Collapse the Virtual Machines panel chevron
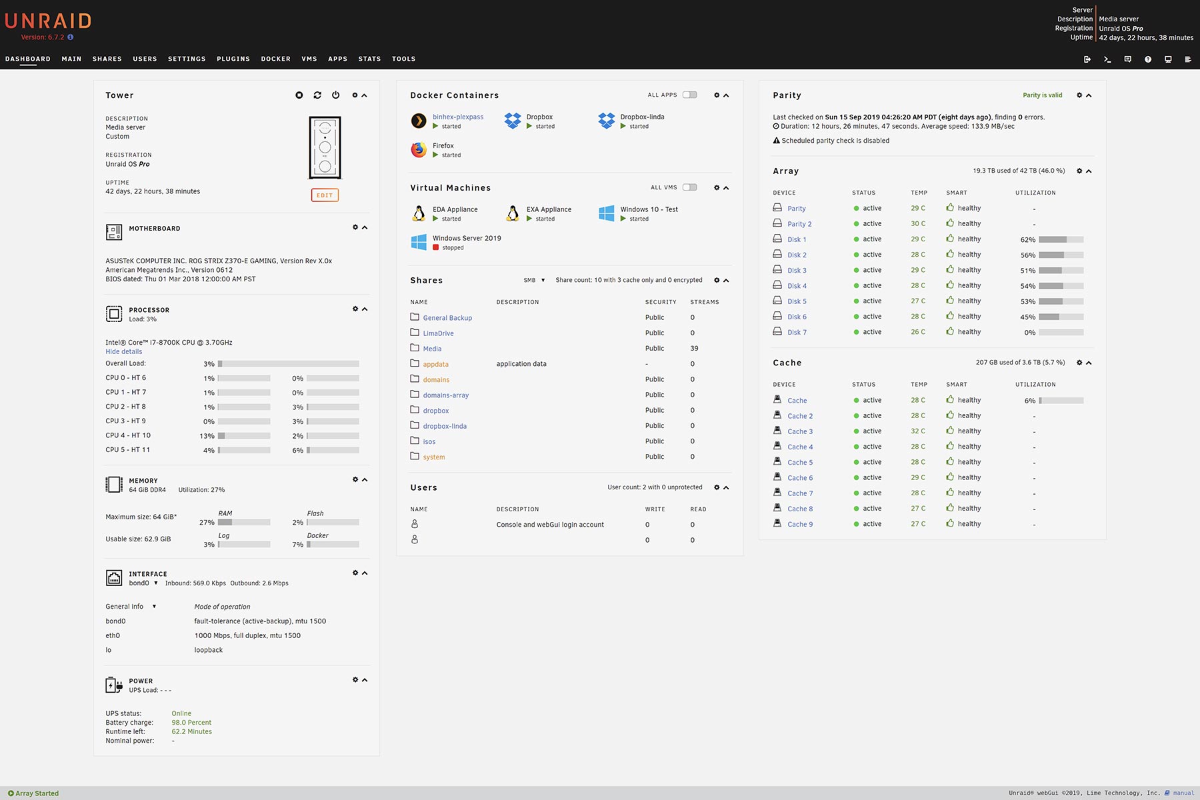 pos(726,188)
